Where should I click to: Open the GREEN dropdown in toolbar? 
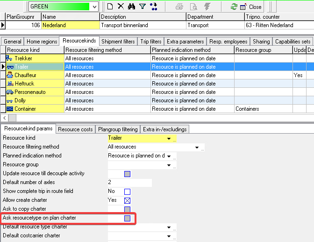[x=94, y=7]
